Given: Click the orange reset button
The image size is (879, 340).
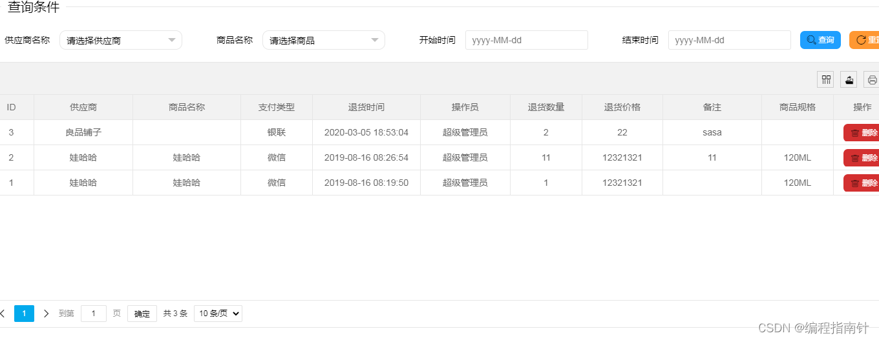Looking at the screenshot, I should (865, 40).
